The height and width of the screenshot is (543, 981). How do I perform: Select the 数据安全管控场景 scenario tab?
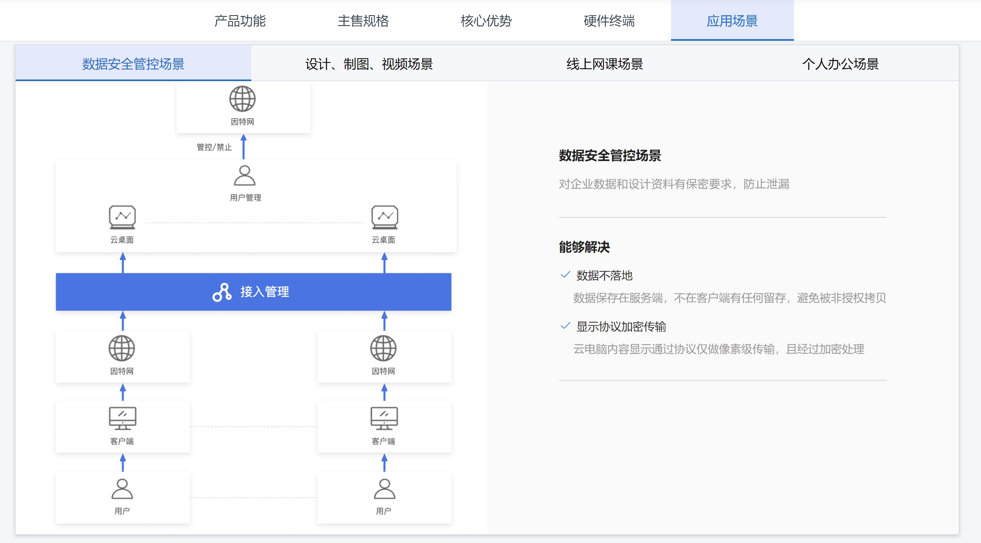(133, 64)
